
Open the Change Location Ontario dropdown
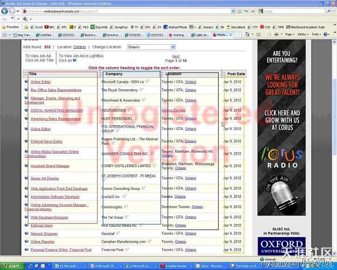pos(152,47)
